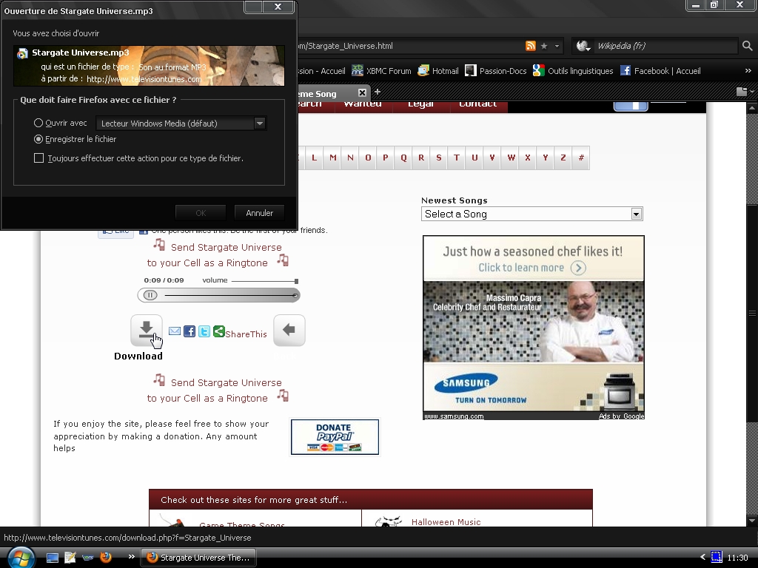This screenshot has width=758, height=568.
Task: Go to the Contact menu item
Action: point(477,105)
